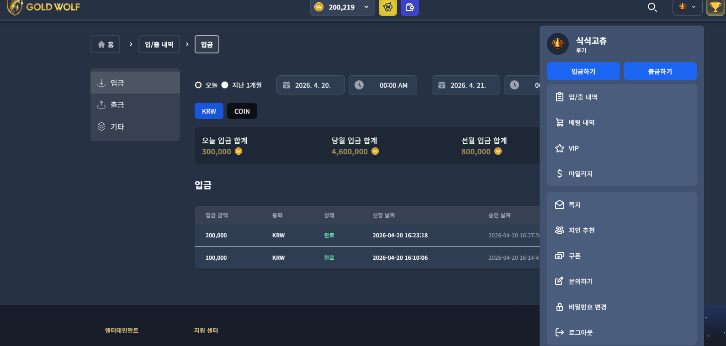
Task: Click the gold trophy icon in corner
Action: tap(715, 7)
